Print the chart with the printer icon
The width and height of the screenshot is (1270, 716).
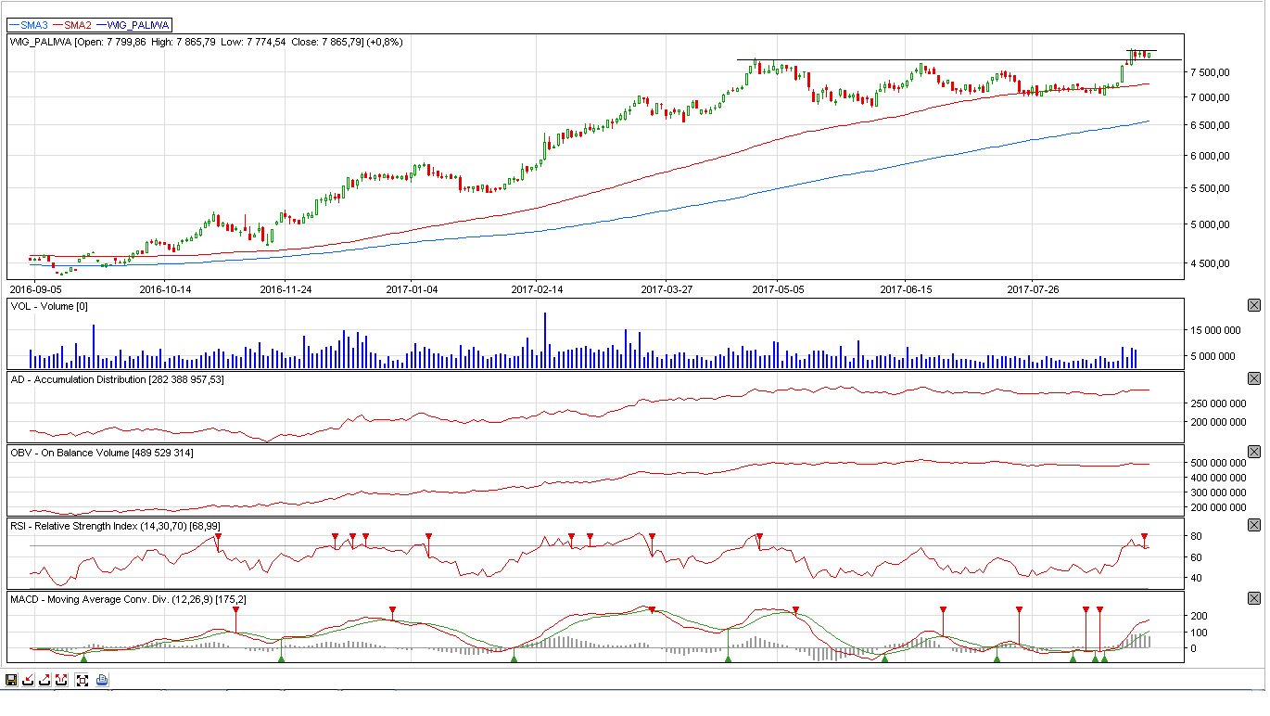click(102, 680)
